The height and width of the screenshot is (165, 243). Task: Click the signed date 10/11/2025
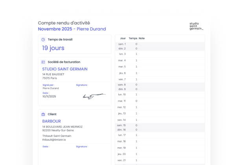[49, 96]
